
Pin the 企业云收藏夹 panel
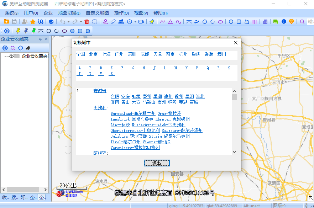(x=40, y=39)
